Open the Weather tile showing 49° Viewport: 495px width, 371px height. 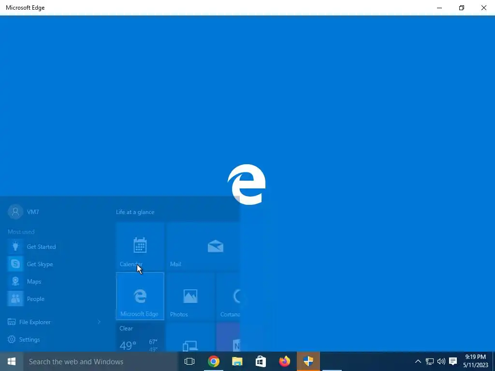pyautogui.click(x=140, y=337)
